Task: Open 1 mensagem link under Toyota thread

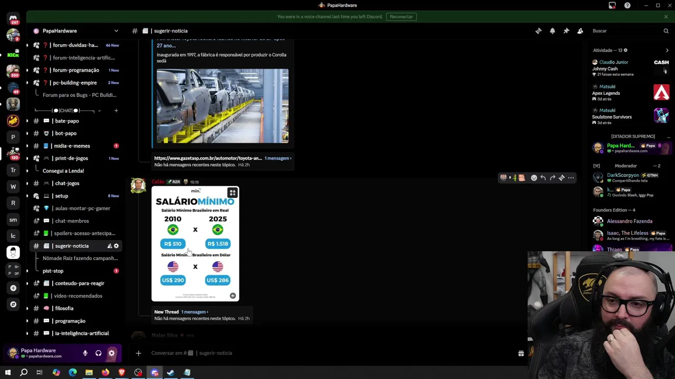Action: (x=278, y=158)
